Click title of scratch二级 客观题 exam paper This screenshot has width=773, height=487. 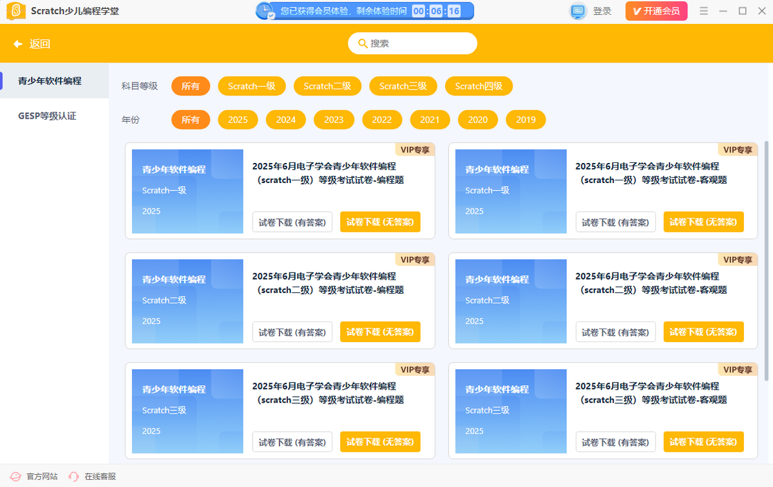pyautogui.click(x=651, y=283)
